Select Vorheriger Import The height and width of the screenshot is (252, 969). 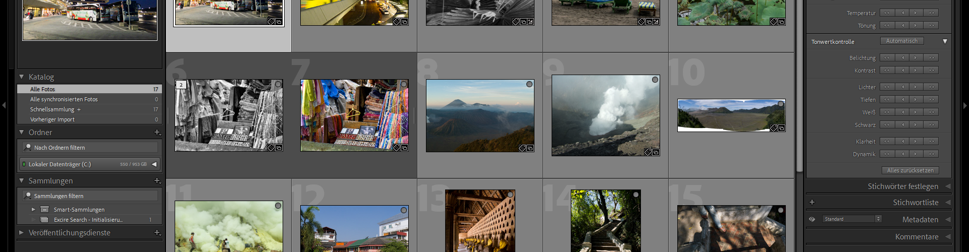tap(90, 119)
